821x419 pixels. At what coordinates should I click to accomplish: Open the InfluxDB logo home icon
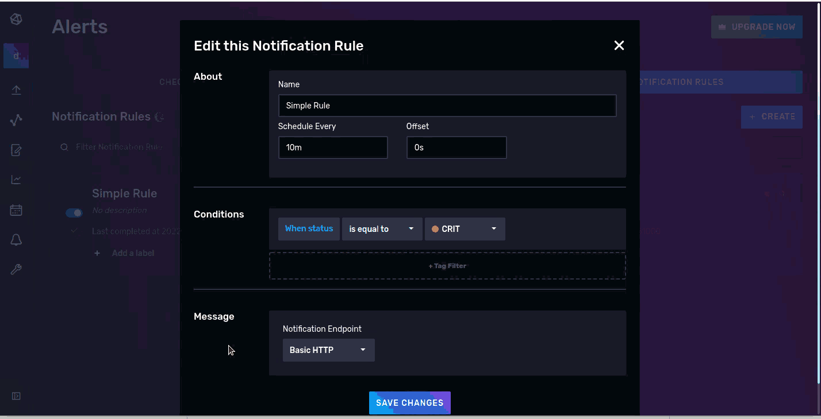pyautogui.click(x=16, y=19)
